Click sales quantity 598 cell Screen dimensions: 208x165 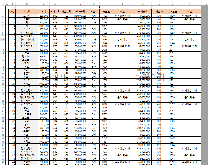click(55, 16)
